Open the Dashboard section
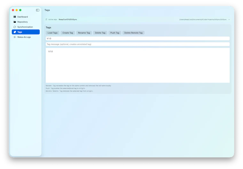 click(26, 17)
